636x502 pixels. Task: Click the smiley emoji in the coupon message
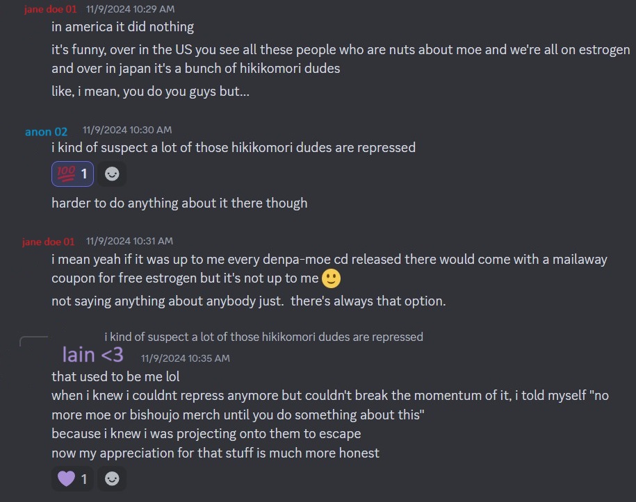click(x=332, y=278)
